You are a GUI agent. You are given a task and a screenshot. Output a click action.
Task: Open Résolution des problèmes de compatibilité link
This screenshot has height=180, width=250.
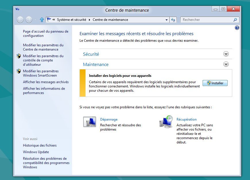pyautogui.click(x=46, y=163)
